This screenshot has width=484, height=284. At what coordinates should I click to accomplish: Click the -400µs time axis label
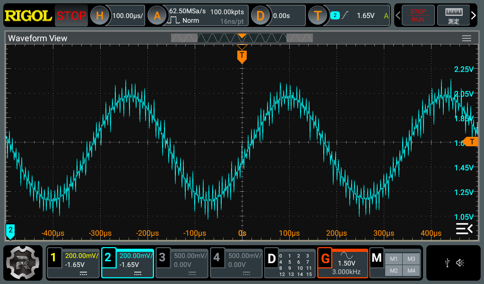tap(53, 233)
